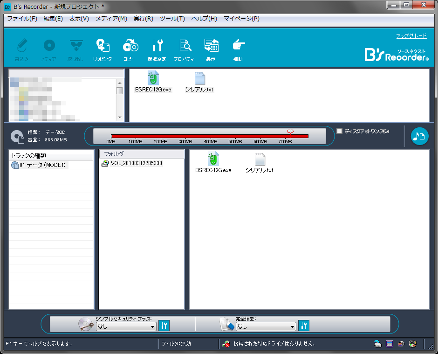Open the プロパティ (Properties) icon
This screenshot has height=354, width=438.
pos(184,50)
